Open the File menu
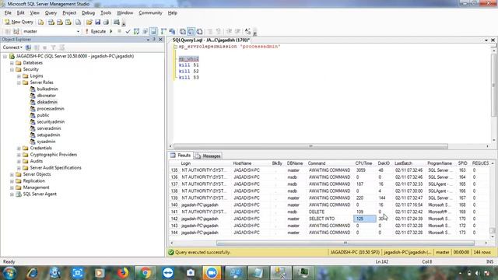Viewport: 498px width, 280px height. [8, 13]
